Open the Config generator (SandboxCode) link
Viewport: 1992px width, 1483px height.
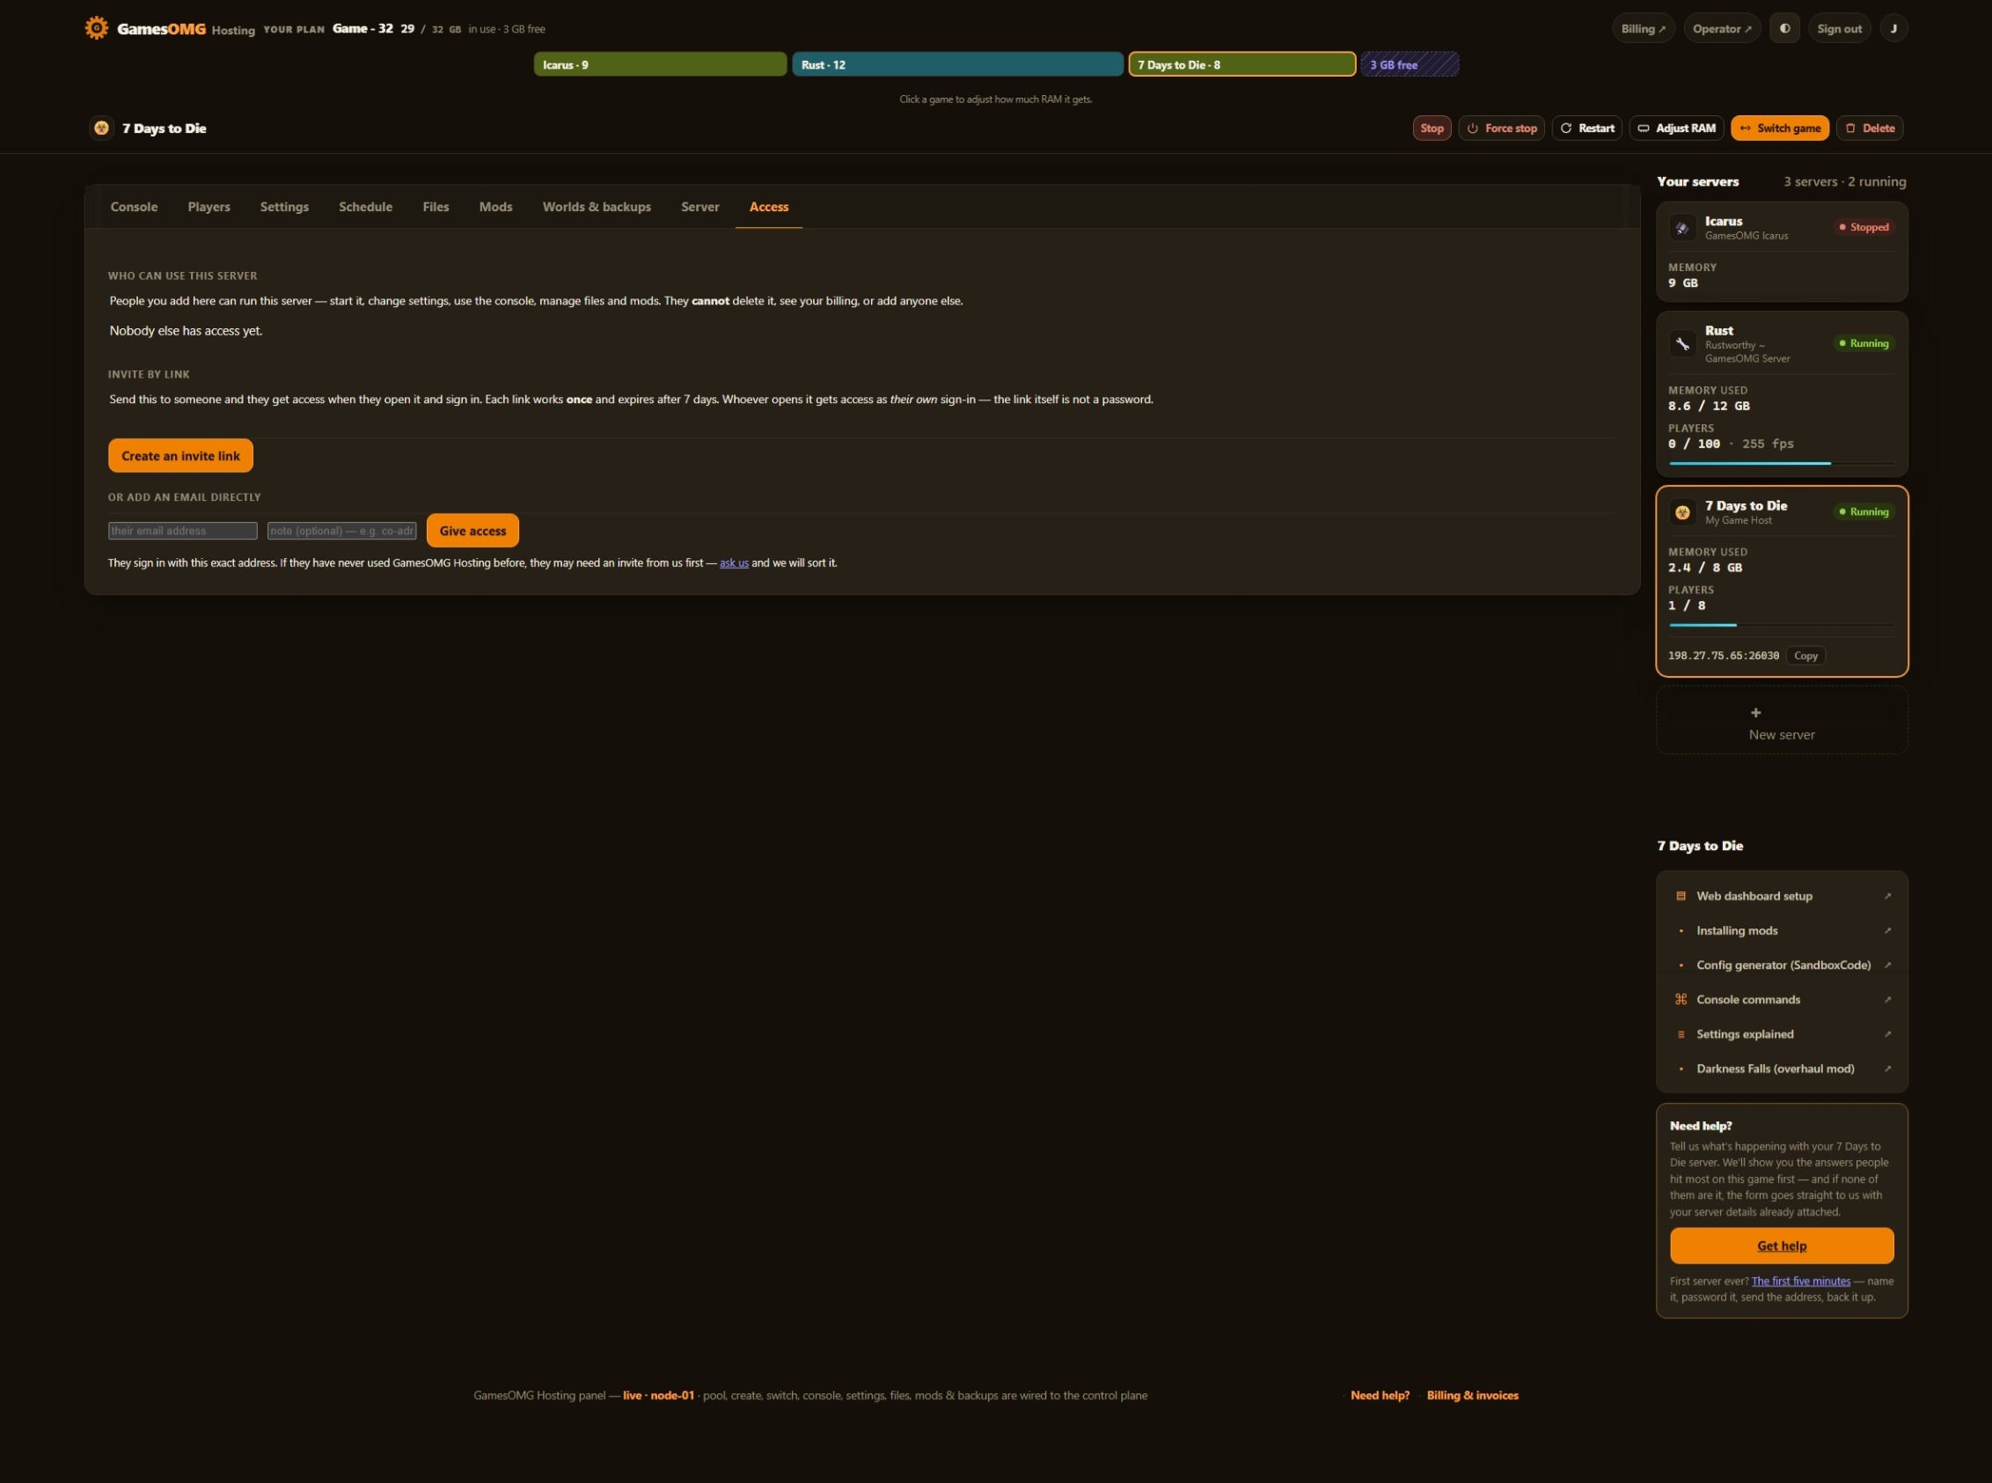[1782, 965]
